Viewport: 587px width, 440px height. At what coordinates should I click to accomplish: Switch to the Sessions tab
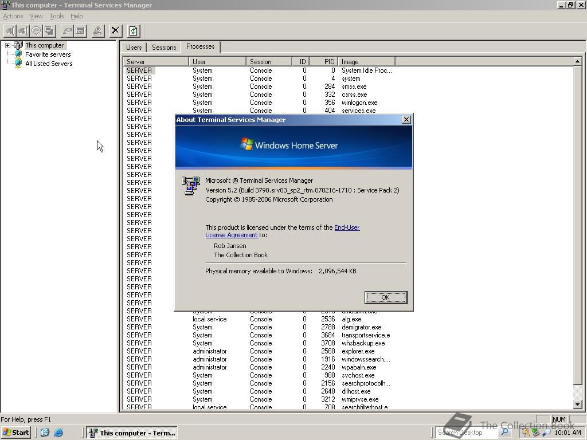pos(164,48)
